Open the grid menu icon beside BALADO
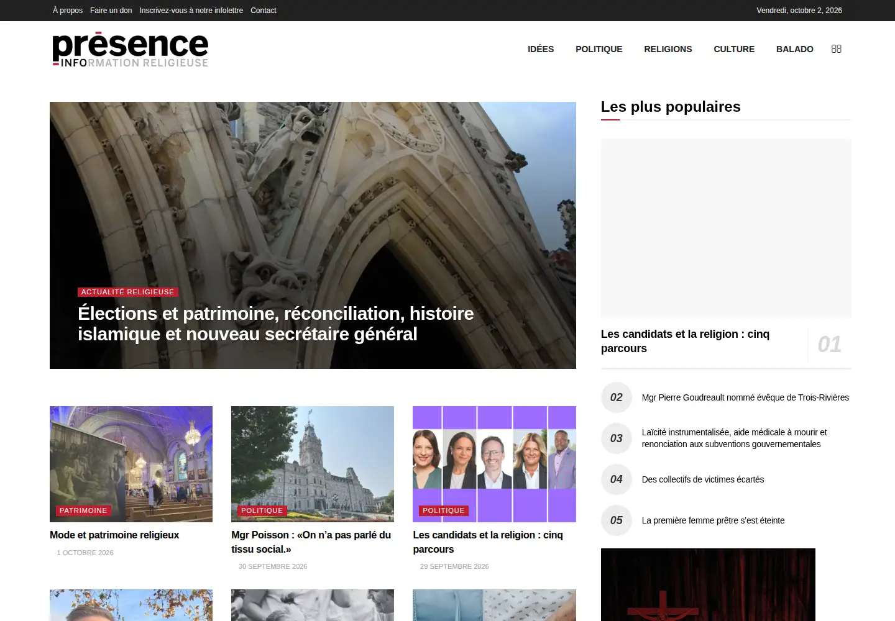The width and height of the screenshot is (895, 621). click(x=837, y=49)
